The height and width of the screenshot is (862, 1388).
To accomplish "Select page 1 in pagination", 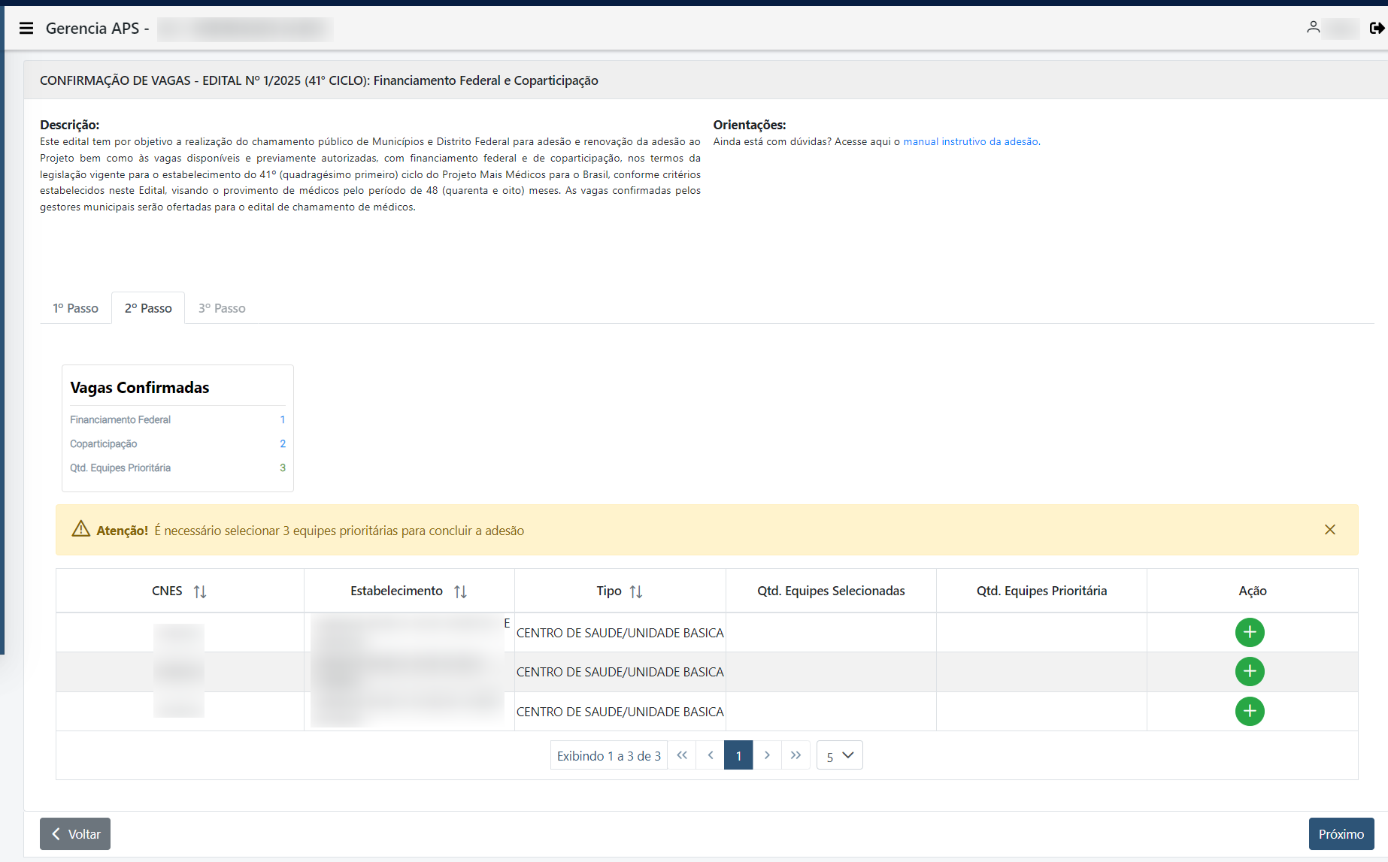I will pos(738,755).
